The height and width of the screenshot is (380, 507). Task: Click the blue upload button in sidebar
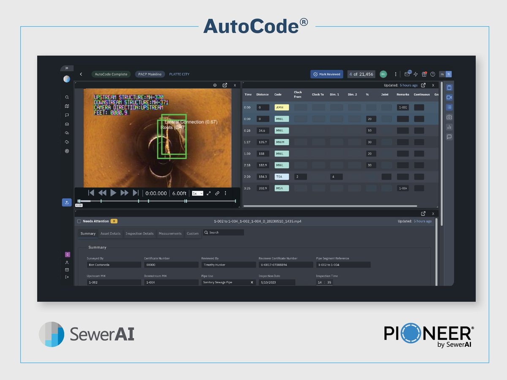(67, 202)
